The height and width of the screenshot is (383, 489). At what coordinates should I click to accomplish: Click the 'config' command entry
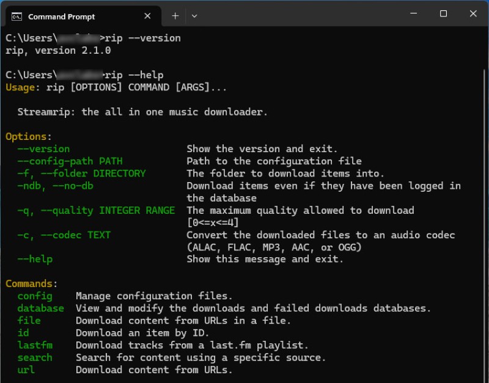click(35, 296)
